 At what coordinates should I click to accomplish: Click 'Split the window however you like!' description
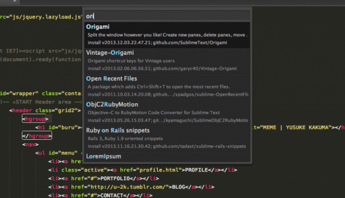[x=167, y=35]
